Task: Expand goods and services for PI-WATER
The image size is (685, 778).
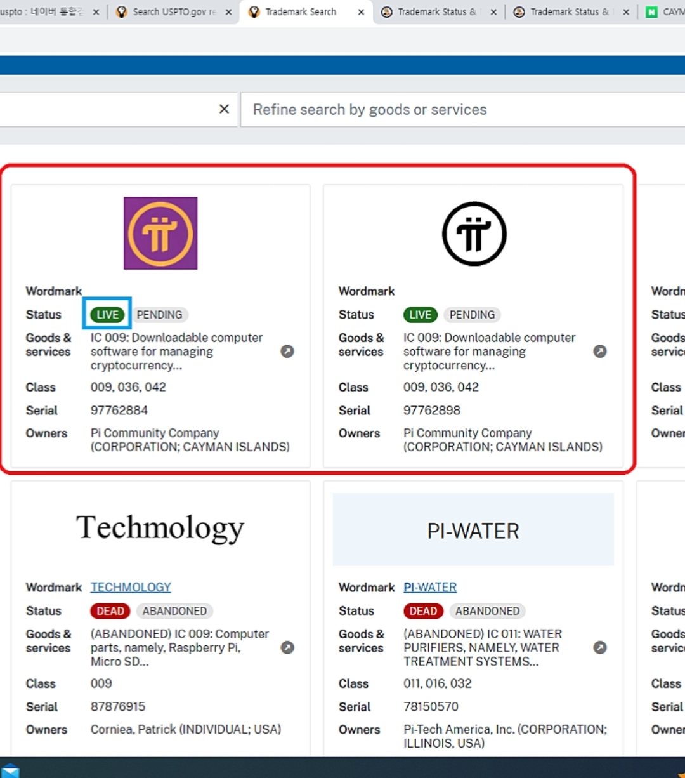Action: (x=600, y=648)
